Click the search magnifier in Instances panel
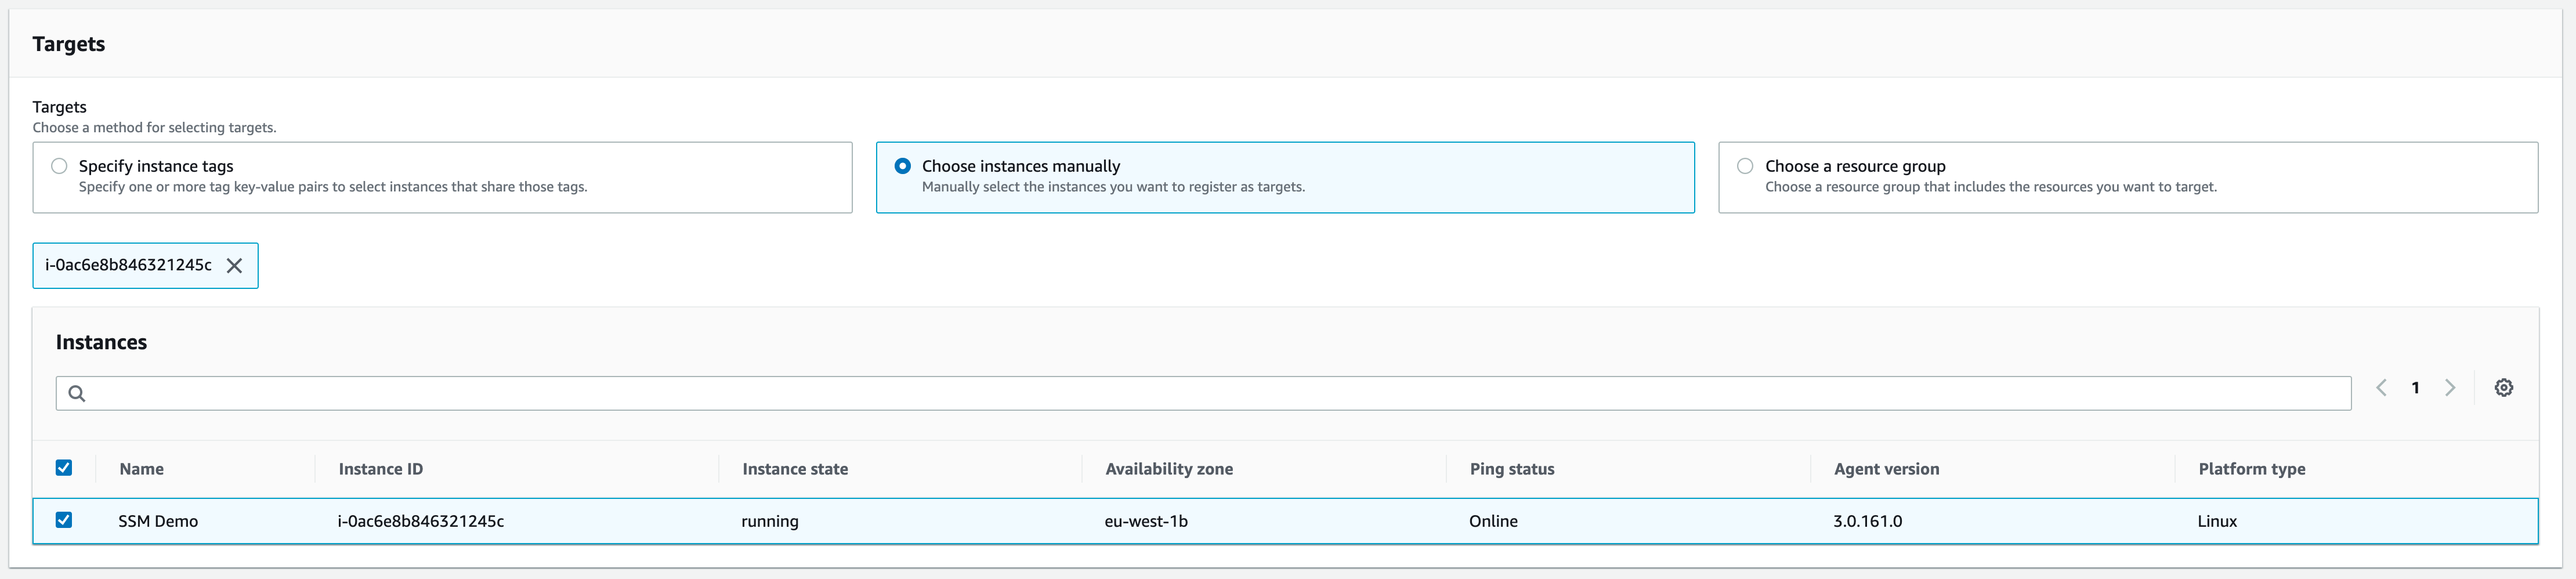This screenshot has width=2576, height=579. 78,393
